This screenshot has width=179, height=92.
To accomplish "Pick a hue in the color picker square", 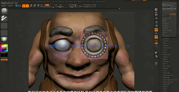I will pyautogui.click(x=4, y=48).
